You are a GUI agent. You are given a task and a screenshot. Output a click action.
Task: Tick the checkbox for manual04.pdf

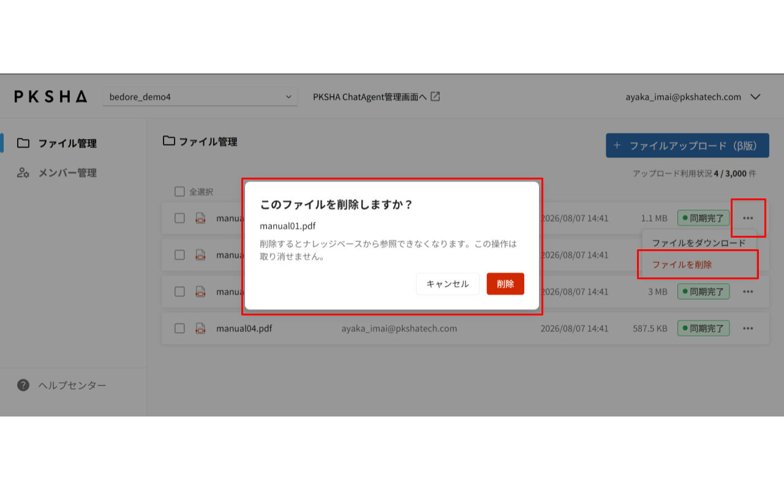coord(179,328)
